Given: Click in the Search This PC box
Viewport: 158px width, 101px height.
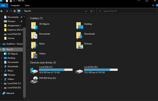Looking at the screenshot, I should click(x=127, y=11).
